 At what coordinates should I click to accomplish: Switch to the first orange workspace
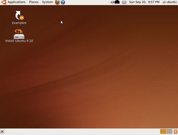point(163,131)
